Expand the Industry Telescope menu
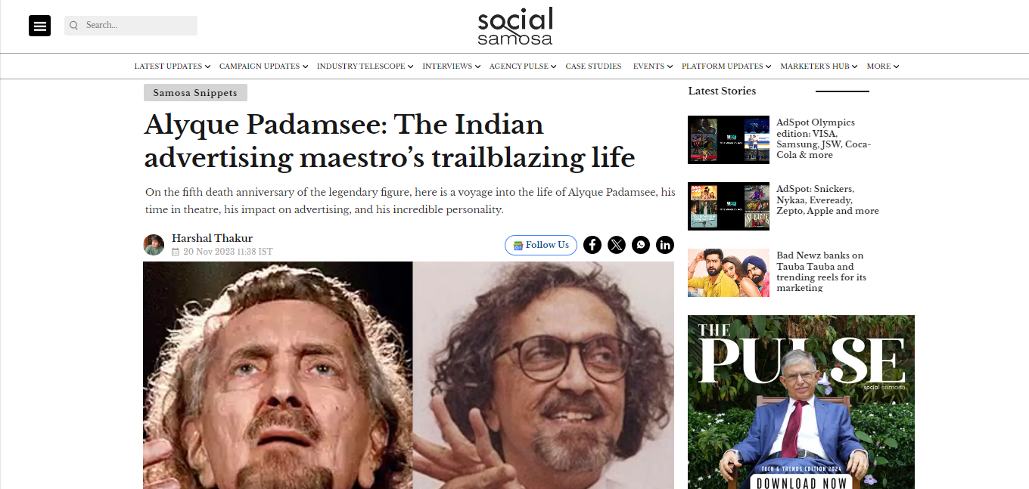Viewport: 1029px width, 489px height. click(365, 67)
